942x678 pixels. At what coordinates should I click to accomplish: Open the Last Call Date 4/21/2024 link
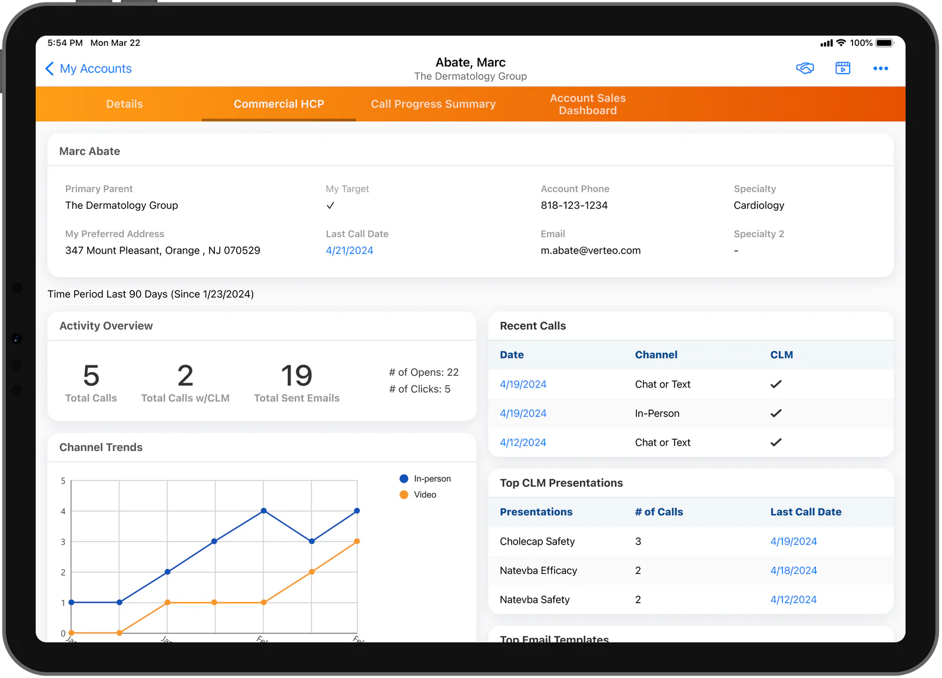350,251
